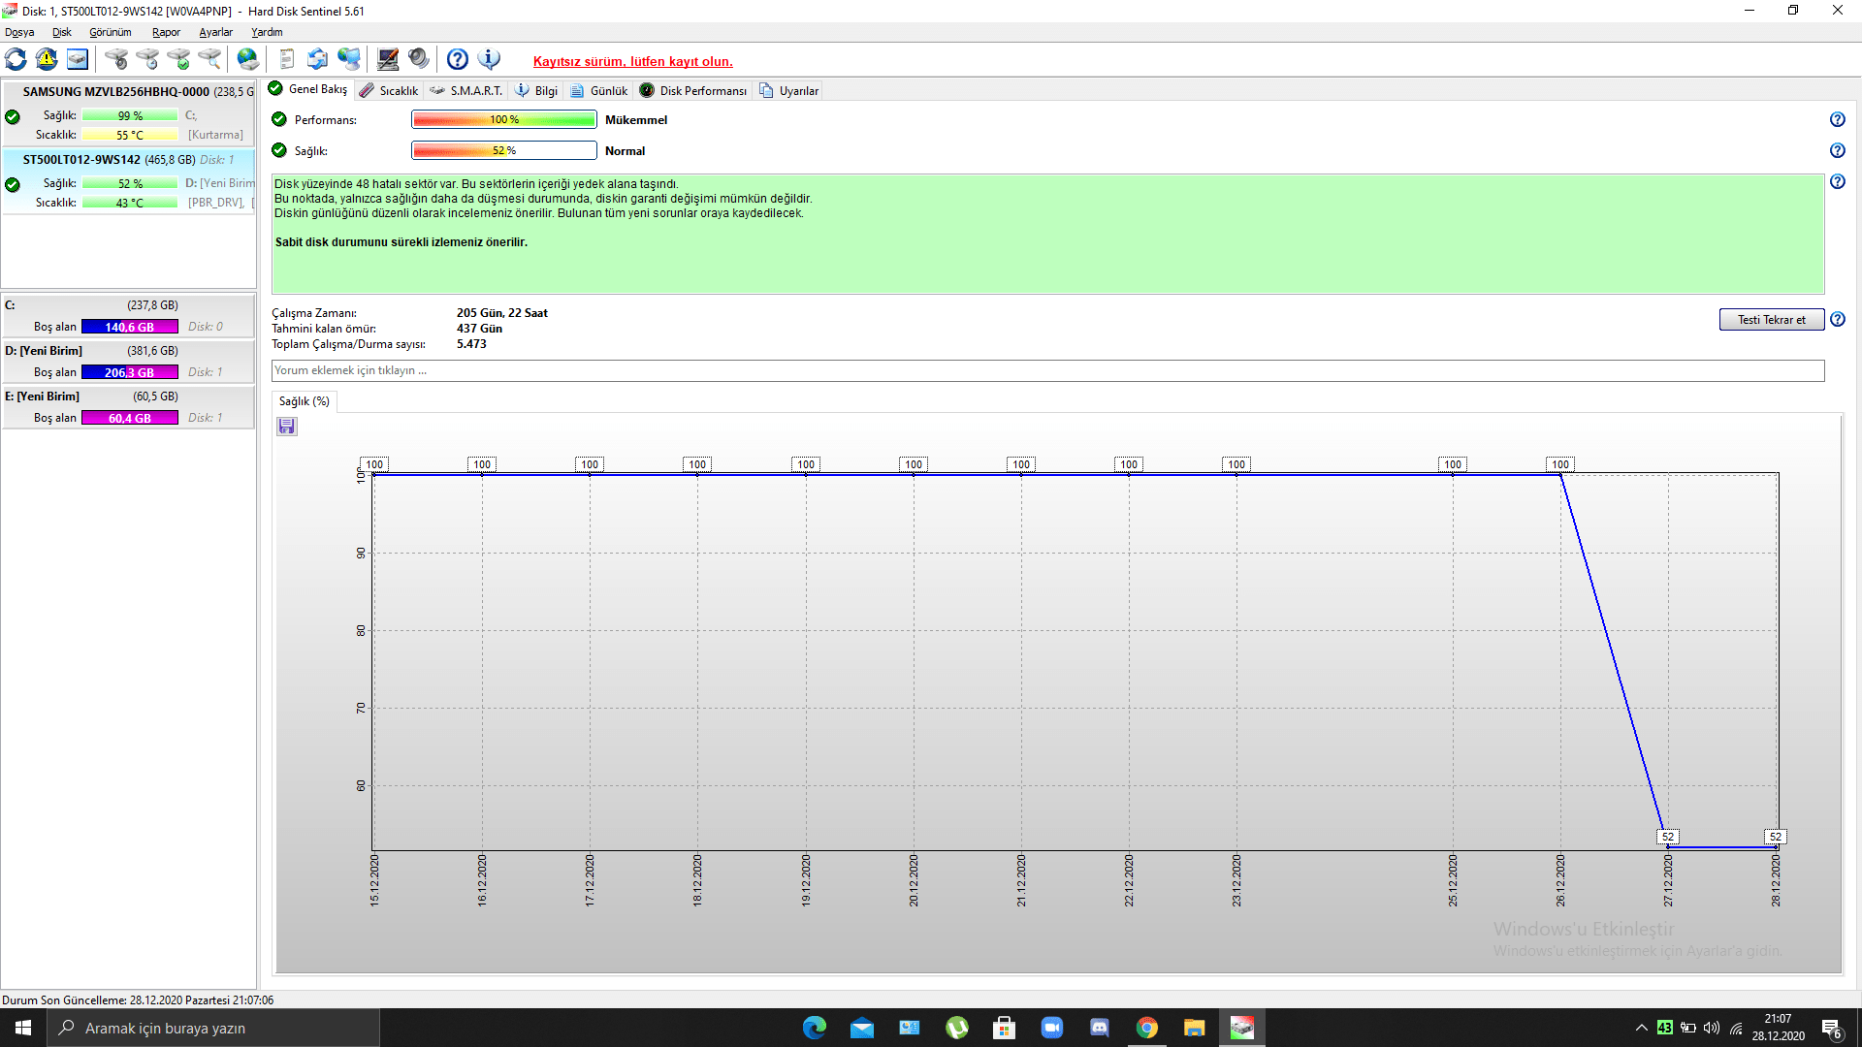The height and width of the screenshot is (1047, 1862).
Task: Click the unregistered version registration link
Action: [x=632, y=61]
